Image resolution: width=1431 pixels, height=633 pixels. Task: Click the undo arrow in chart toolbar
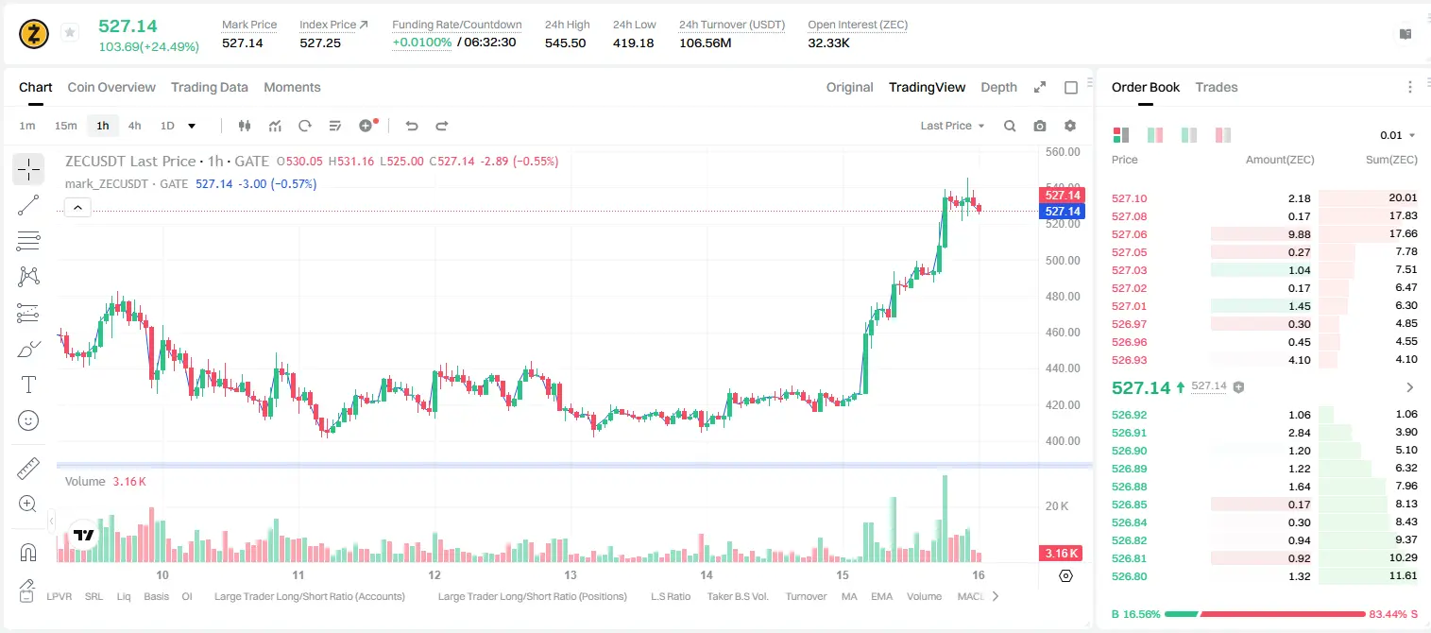(x=411, y=126)
